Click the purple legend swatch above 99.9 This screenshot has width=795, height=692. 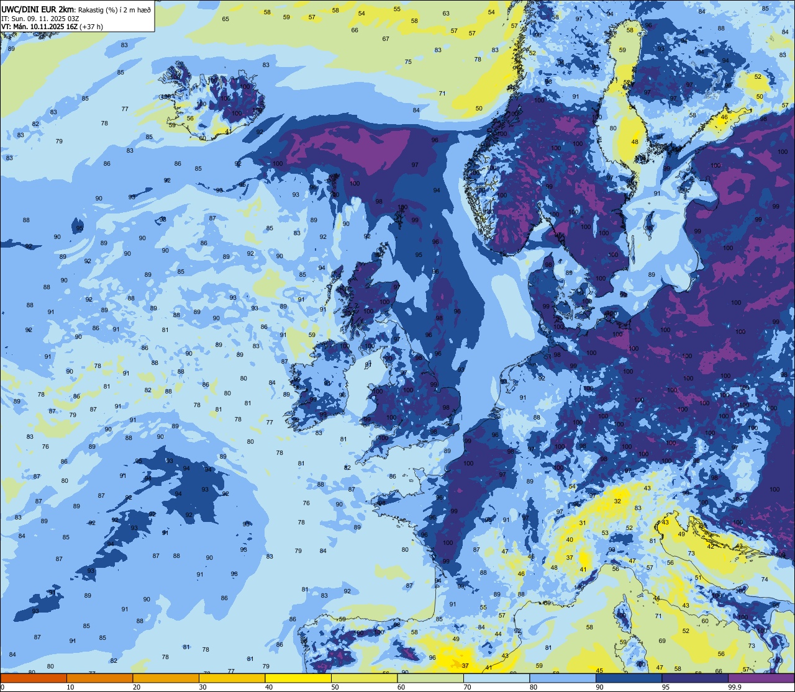(761, 678)
